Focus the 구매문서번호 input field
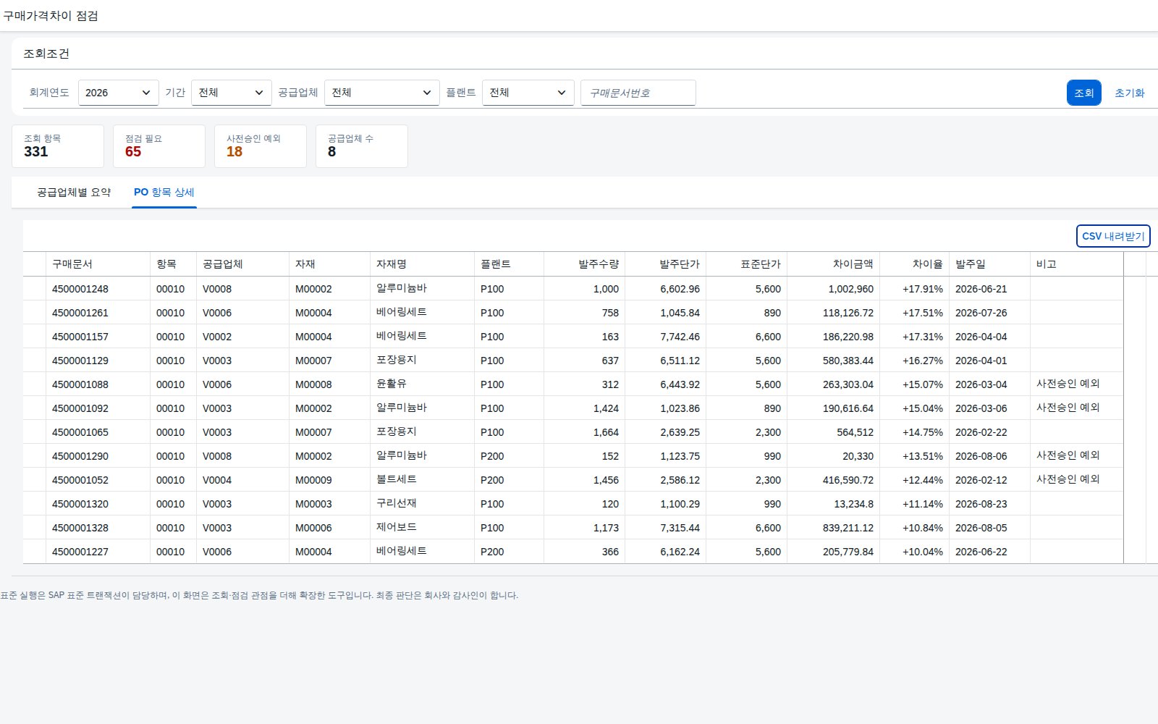This screenshot has width=1158, height=724. click(x=638, y=93)
